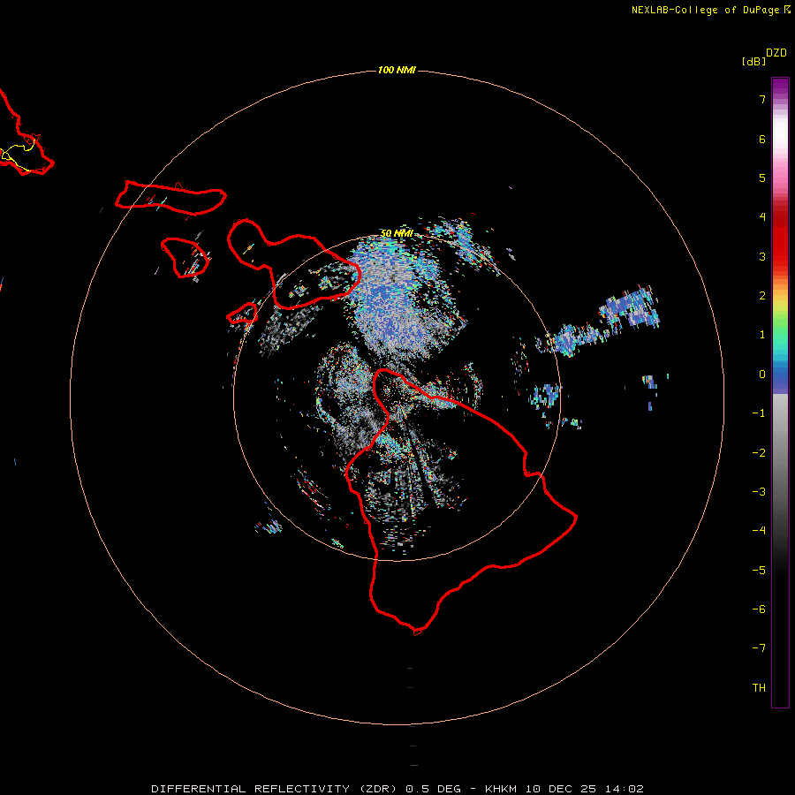Click the 2 value on color scale
795x795 pixels.
pyautogui.click(x=762, y=296)
